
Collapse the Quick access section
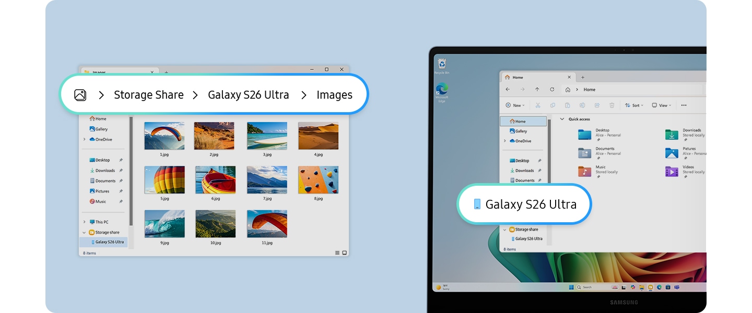(562, 119)
